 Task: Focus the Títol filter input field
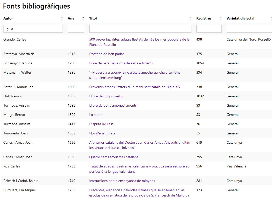pos(140,29)
